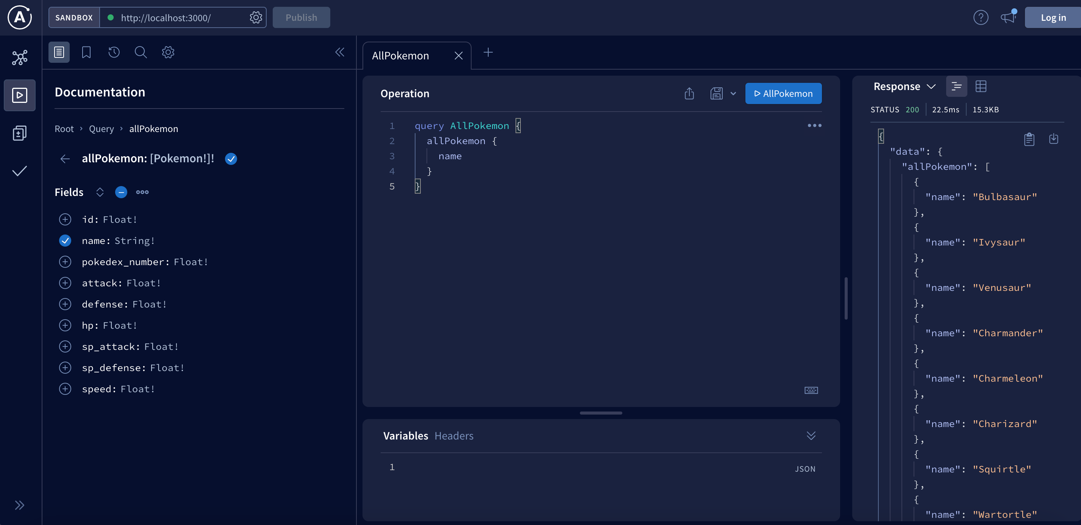Enable the attack field with plus toggle
The height and width of the screenshot is (525, 1081).
pos(65,283)
